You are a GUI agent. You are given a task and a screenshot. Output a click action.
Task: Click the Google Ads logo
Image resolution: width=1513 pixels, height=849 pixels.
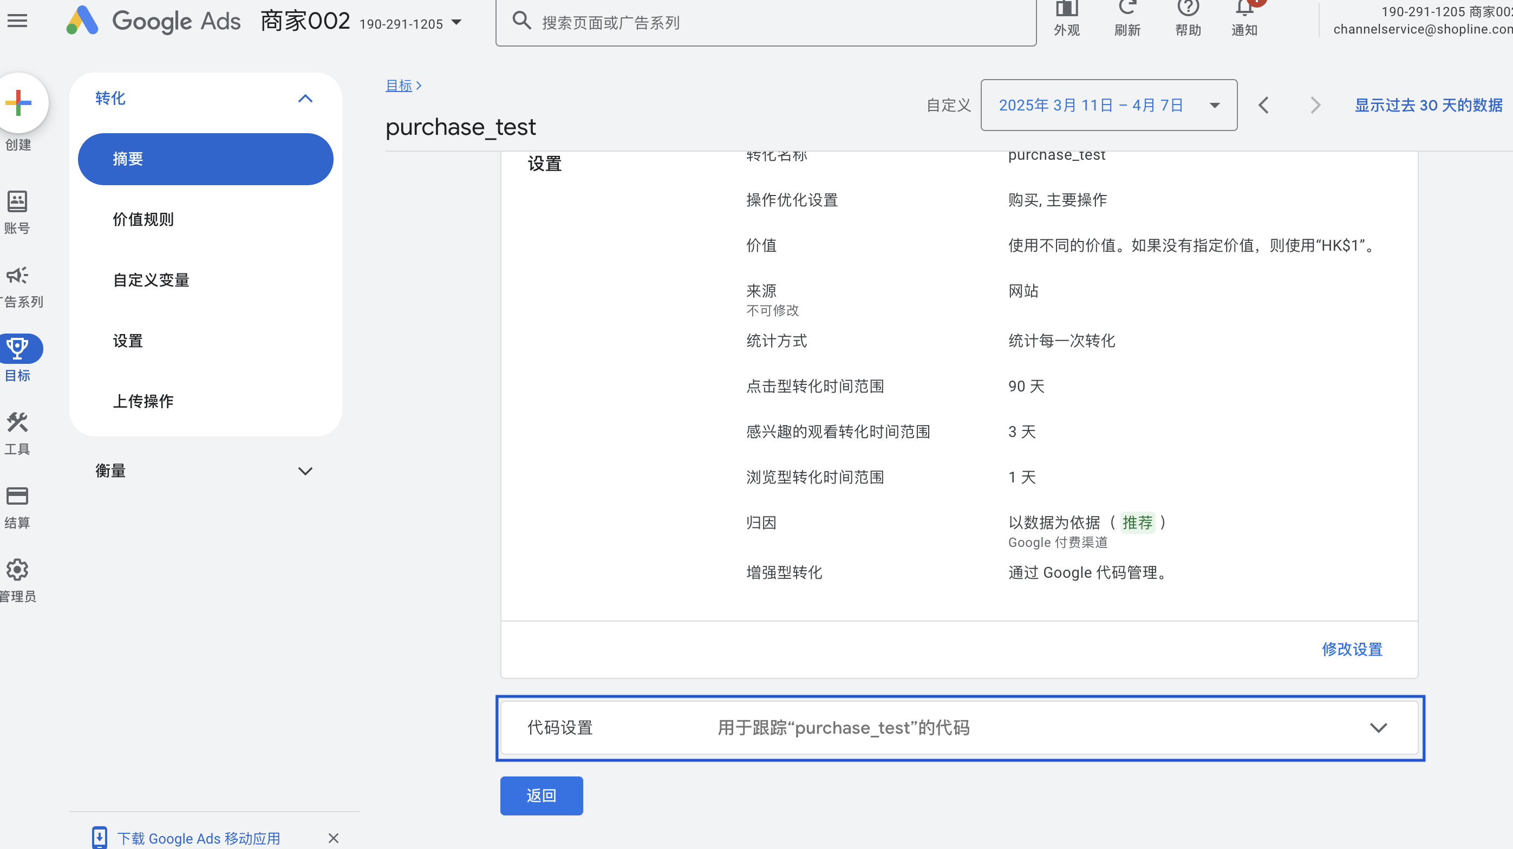(153, 21)
